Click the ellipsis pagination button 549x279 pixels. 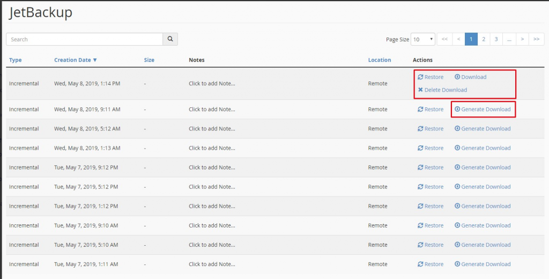click(509, 39)
